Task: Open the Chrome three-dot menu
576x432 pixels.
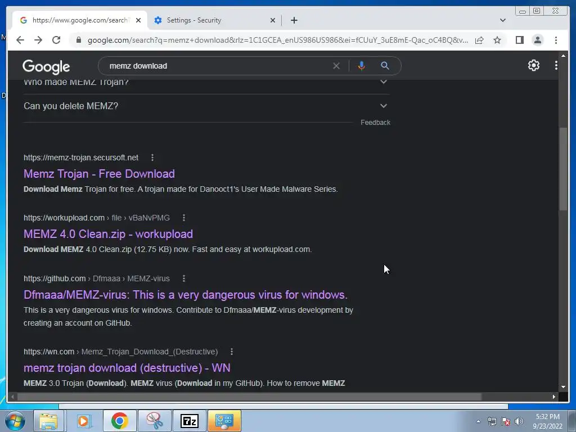Action: pos(556,40)
